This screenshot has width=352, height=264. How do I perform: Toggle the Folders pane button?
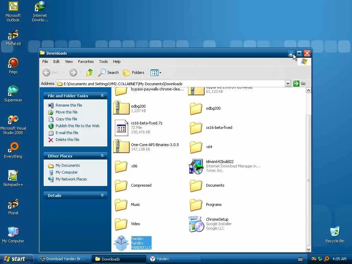pyautogui.click(x=134, y=73)
